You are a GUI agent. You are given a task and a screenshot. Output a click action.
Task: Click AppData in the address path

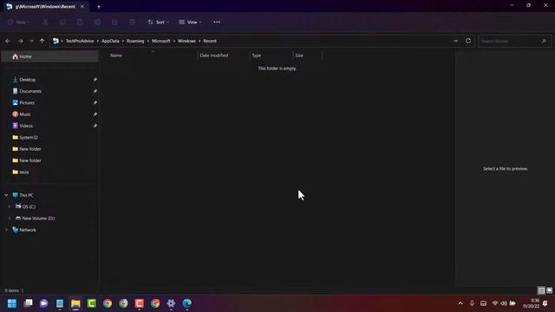[x=110, y=41]
